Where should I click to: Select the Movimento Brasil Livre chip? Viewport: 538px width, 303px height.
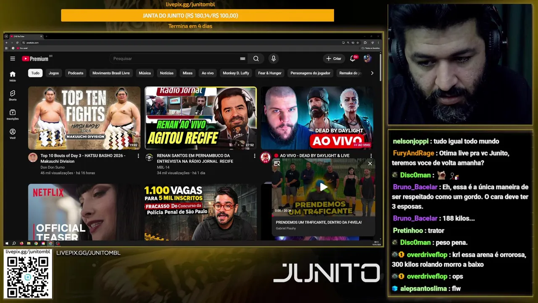coord(111,73)
